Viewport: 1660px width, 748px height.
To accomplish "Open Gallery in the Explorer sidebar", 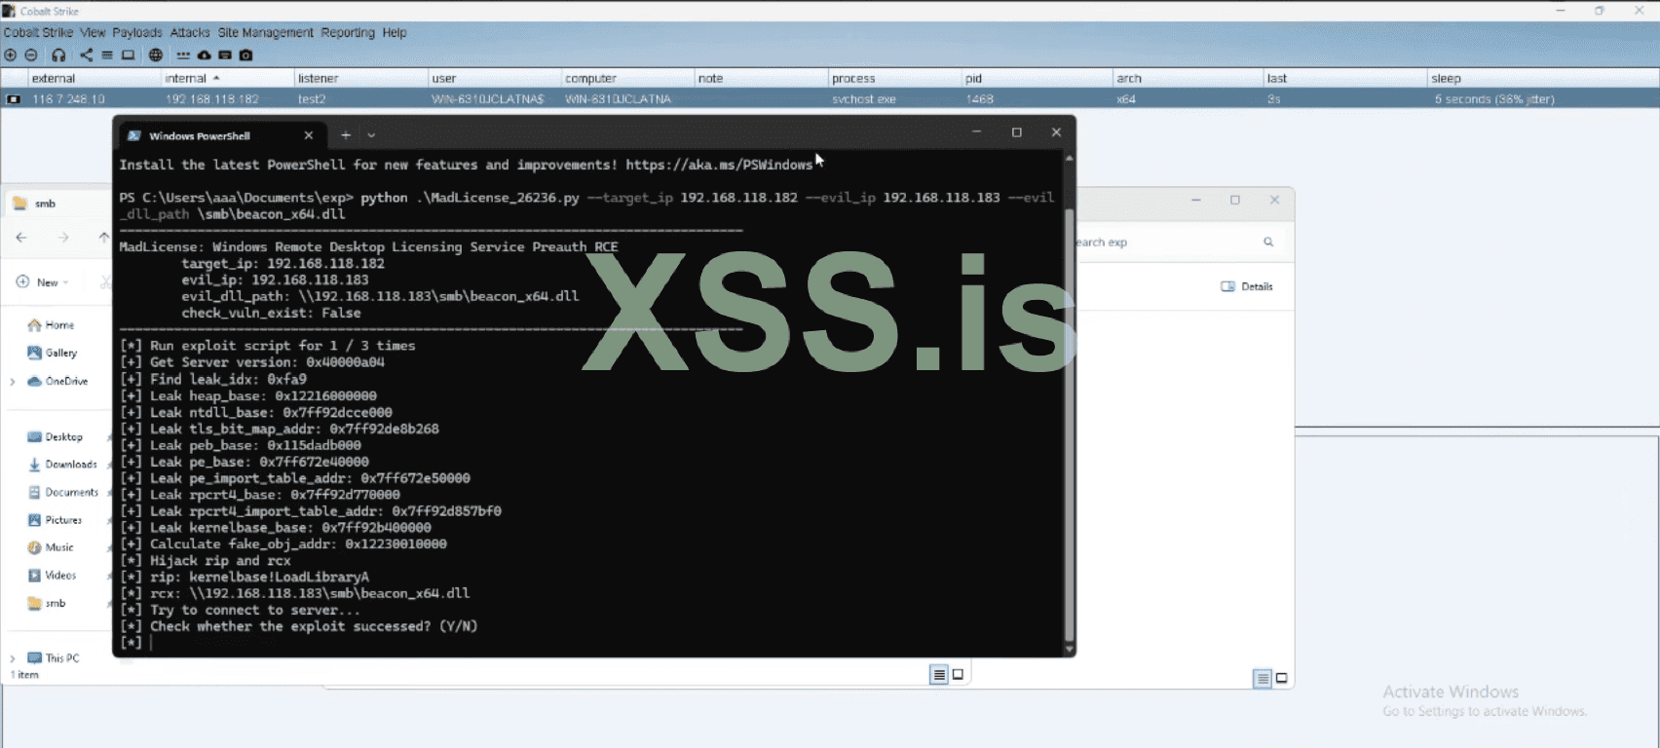I will coord(53,354).
